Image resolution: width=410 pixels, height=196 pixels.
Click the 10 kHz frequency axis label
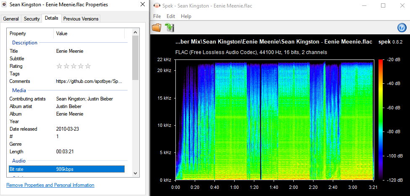[x=164, y=125]
